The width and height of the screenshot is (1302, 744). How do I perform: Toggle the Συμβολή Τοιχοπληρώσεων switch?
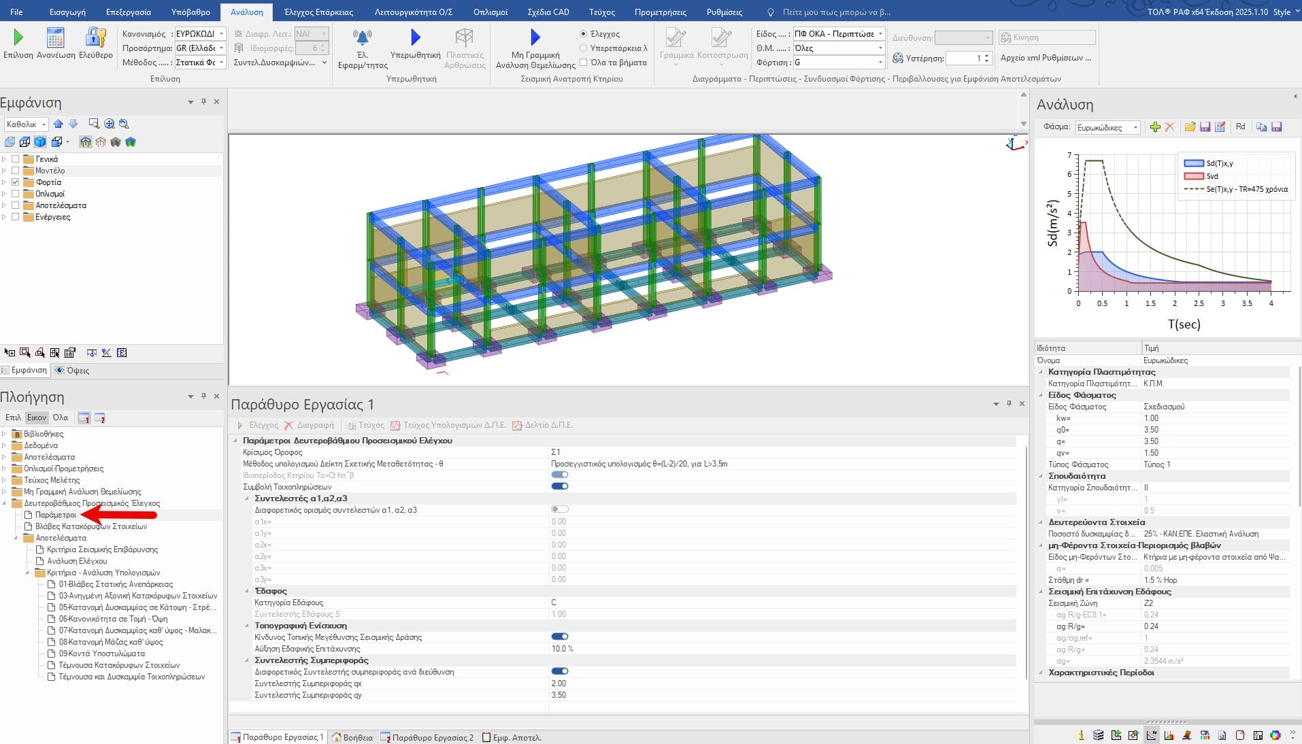559,487
